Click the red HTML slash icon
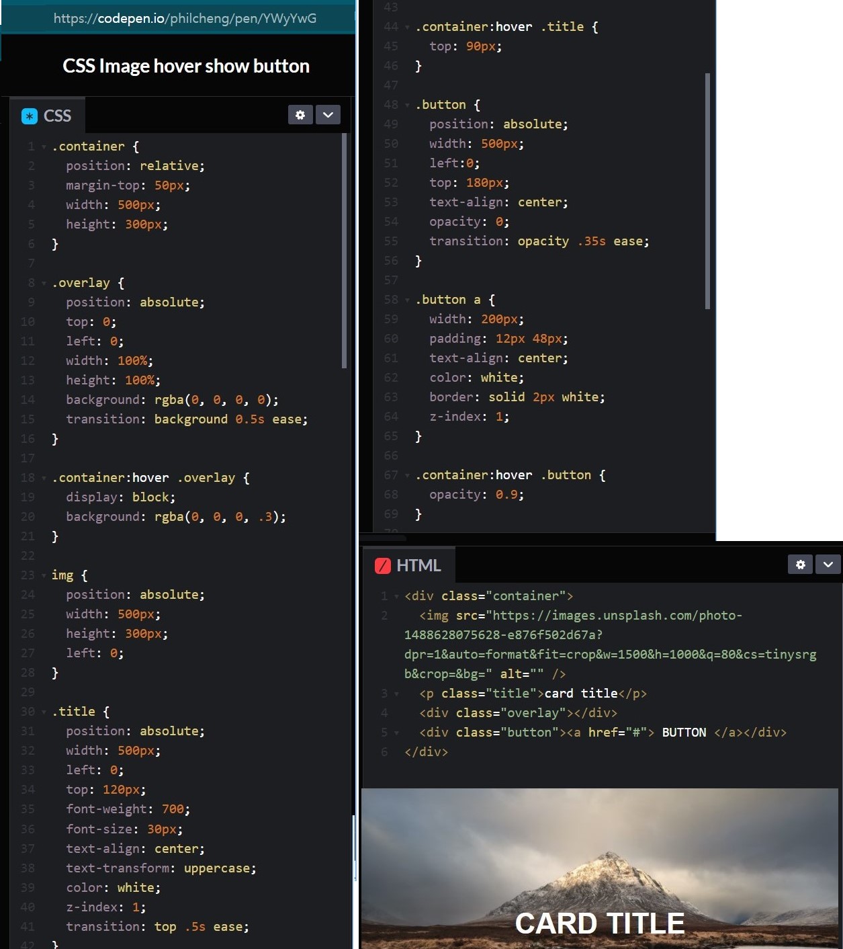The height and width of the screenshot is (949, 843). tap(383, 566)
